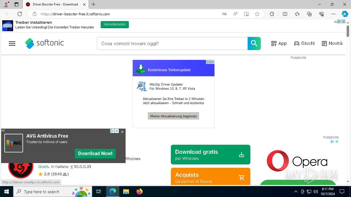The image size is (351, 197).
Task: Reload the page with the refresh icon
Action: click(x=20, y=14)
